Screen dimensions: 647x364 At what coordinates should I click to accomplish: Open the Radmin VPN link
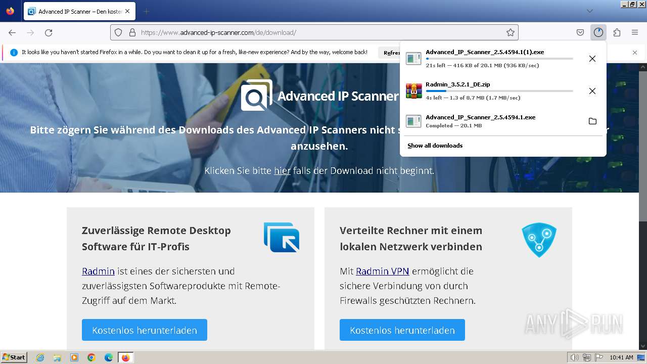382,271
